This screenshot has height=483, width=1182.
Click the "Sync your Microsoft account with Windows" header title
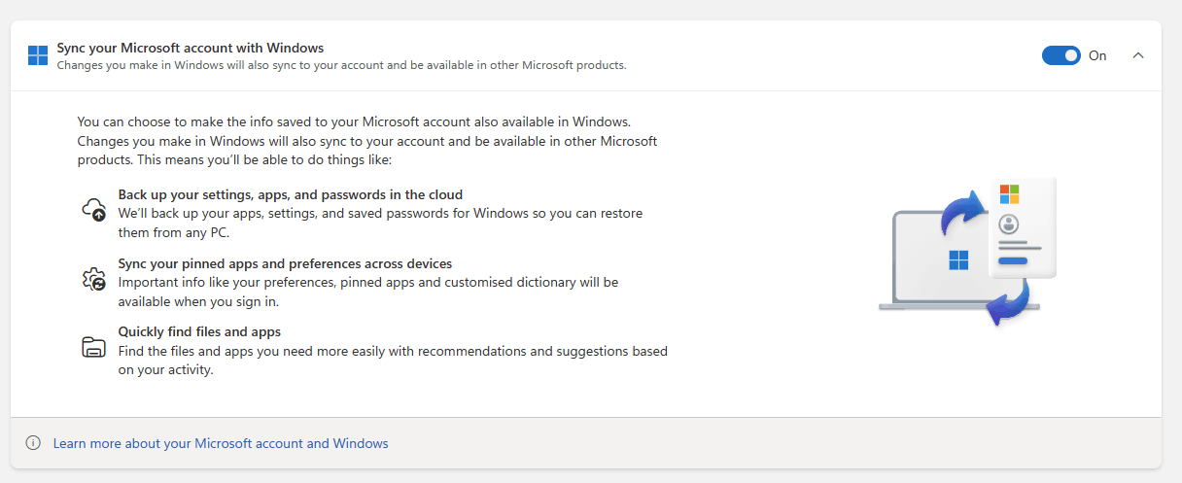click(x=191, y=48)
